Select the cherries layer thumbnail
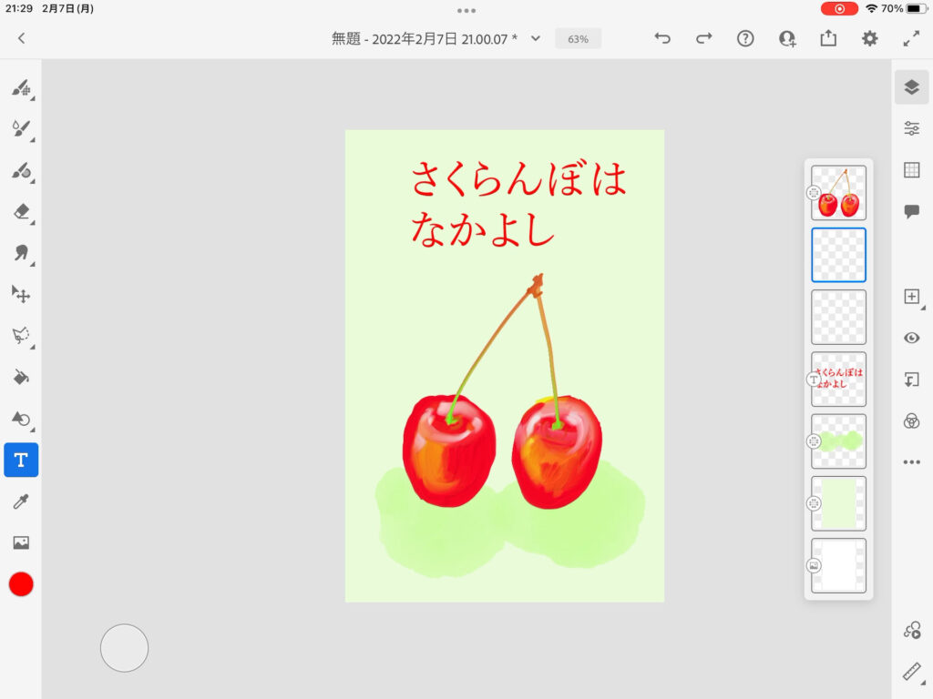This screenshot has width=933, height=699. coord(838,193)
